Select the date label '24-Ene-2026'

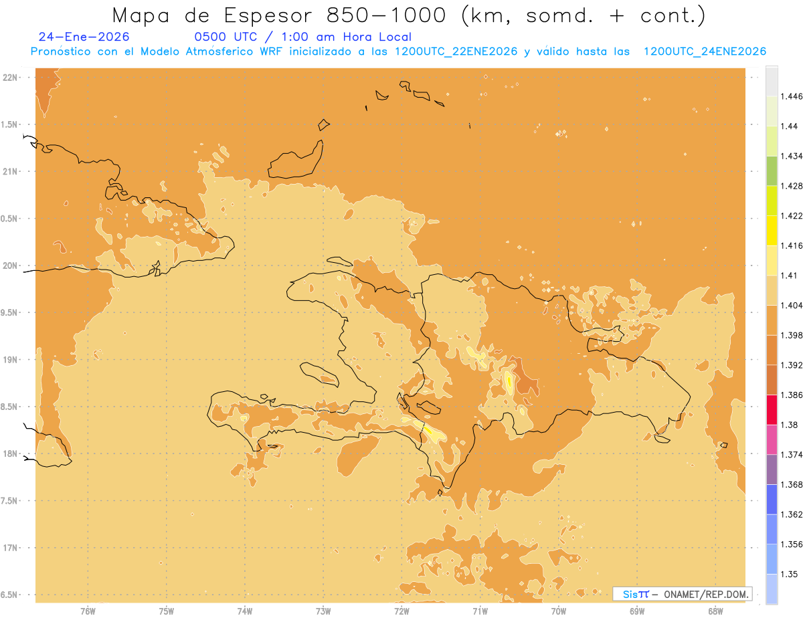[84, 37]
